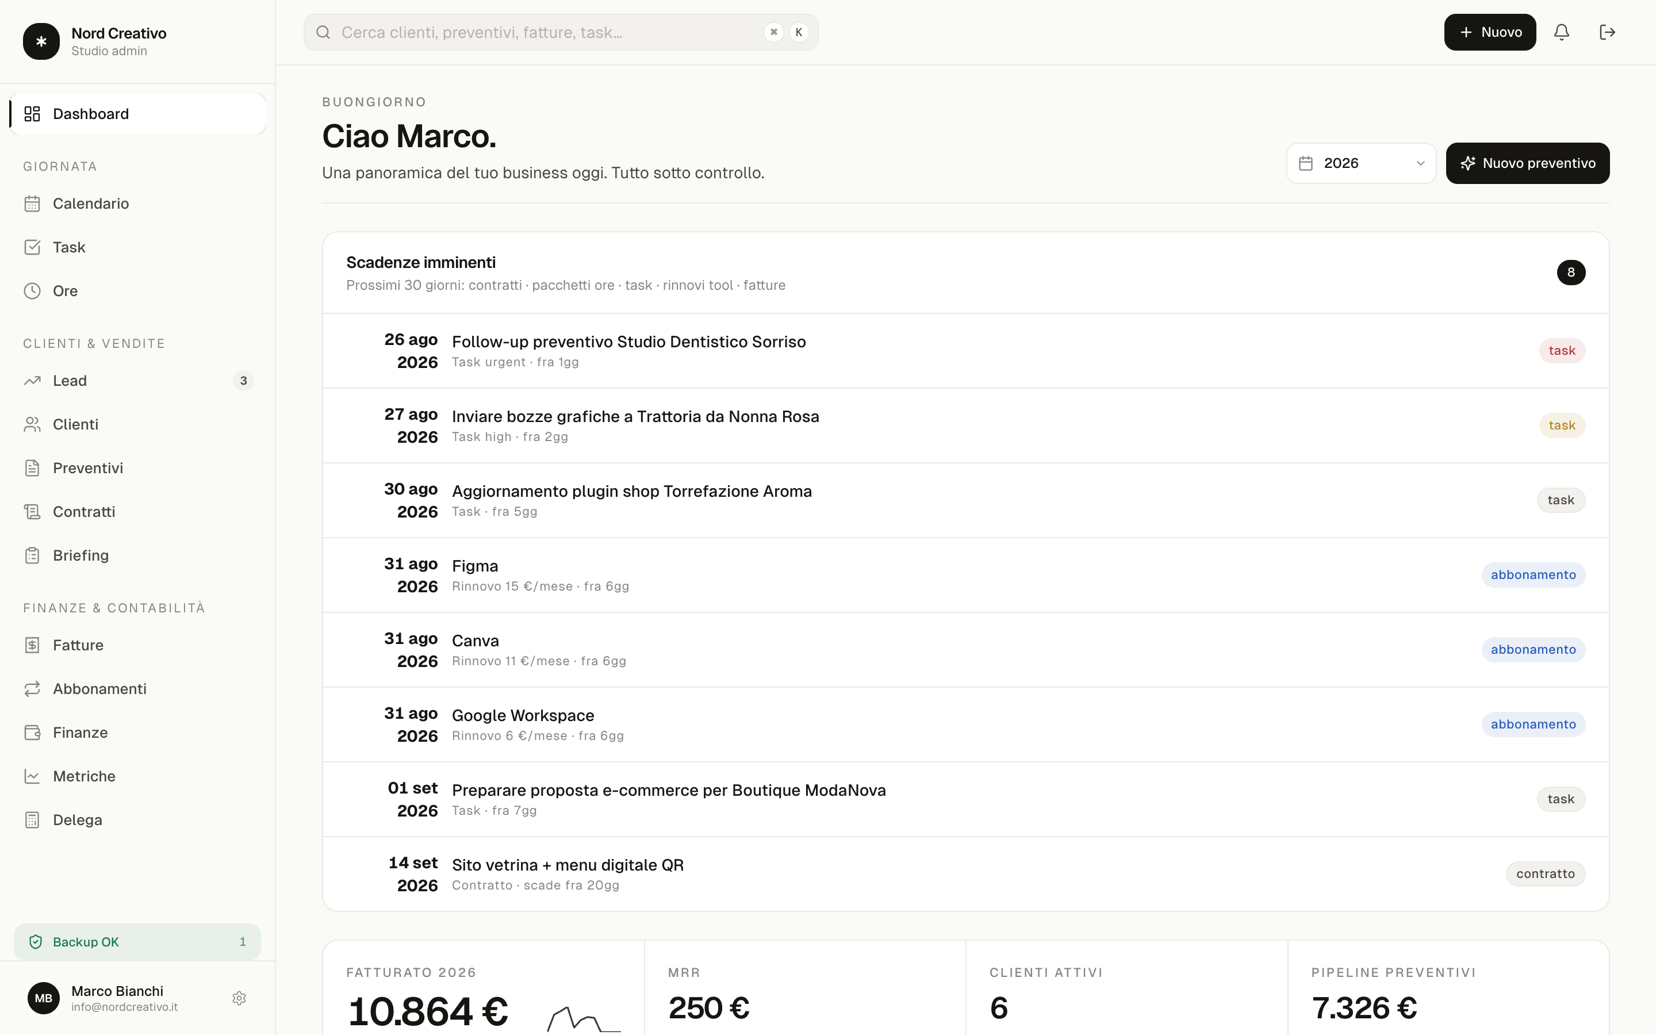Click the Contratti scroll icon
This screenshot has width=1656, height=1035.
click(32, 512)
